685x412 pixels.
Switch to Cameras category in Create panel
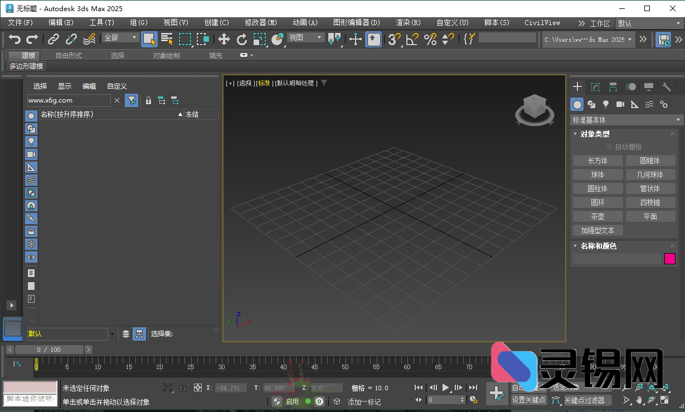tap(620, 104)
